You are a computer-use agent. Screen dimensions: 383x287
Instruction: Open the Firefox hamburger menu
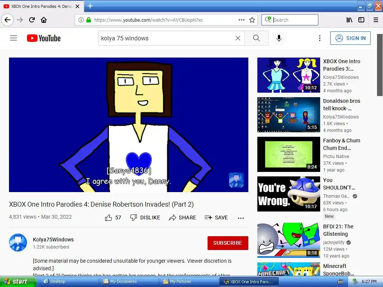coord(376,20)
